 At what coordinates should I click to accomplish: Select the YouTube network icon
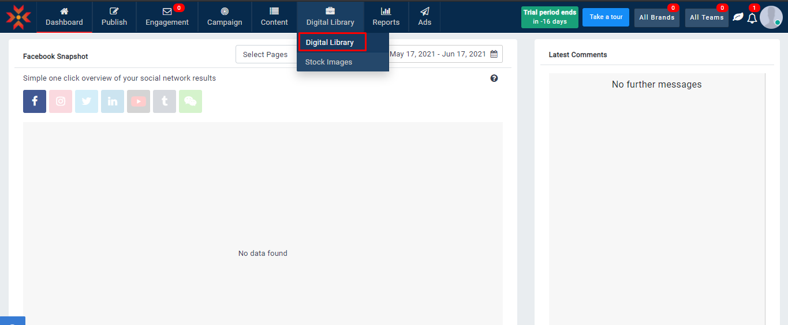pyautogui.click(x=139, y=101)
